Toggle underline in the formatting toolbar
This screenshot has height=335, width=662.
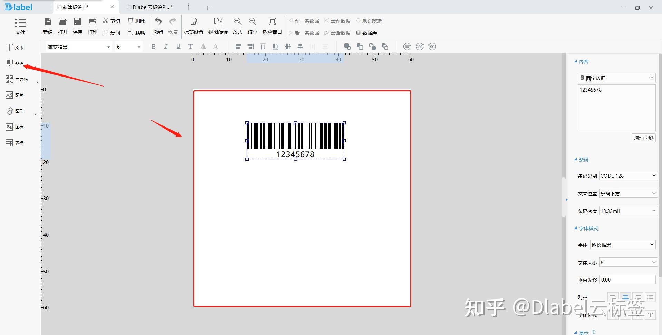tap(178, 47)
